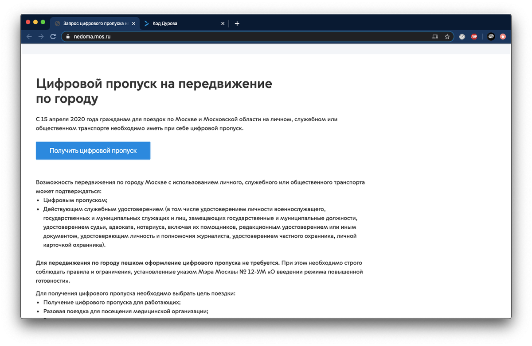Bookmark this page with the star
532x346 pixels.
click(x=447, y=37)
